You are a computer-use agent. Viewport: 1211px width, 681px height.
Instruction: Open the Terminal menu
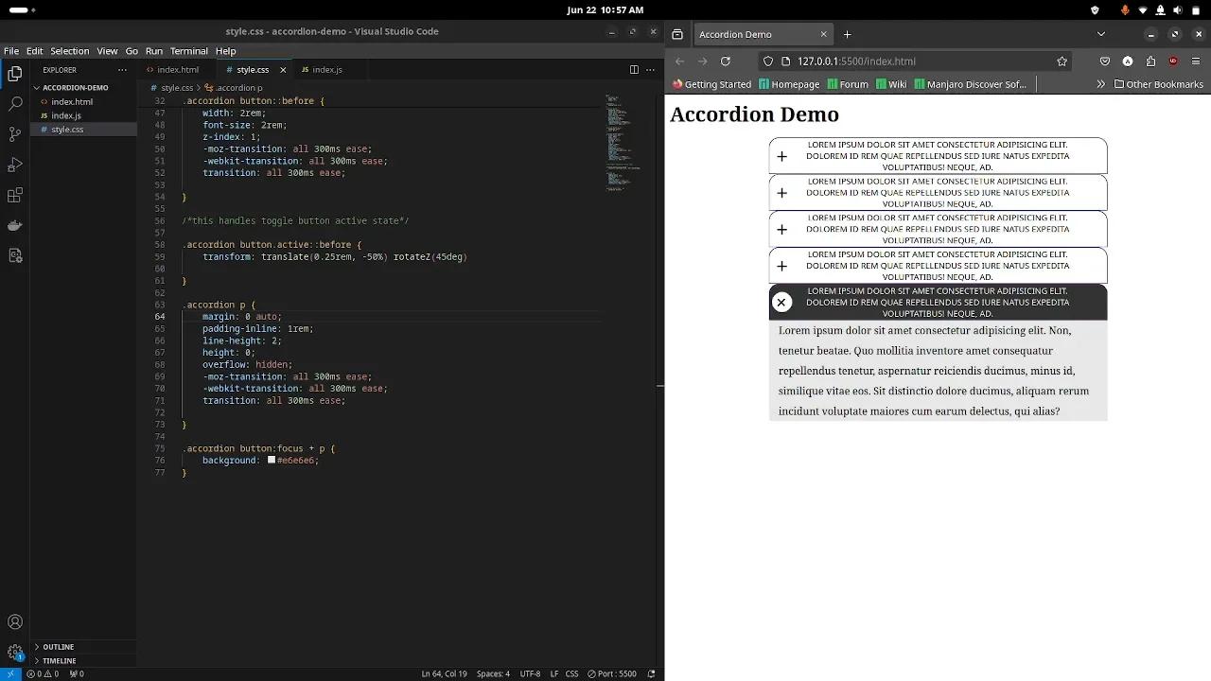click(189, 51)
